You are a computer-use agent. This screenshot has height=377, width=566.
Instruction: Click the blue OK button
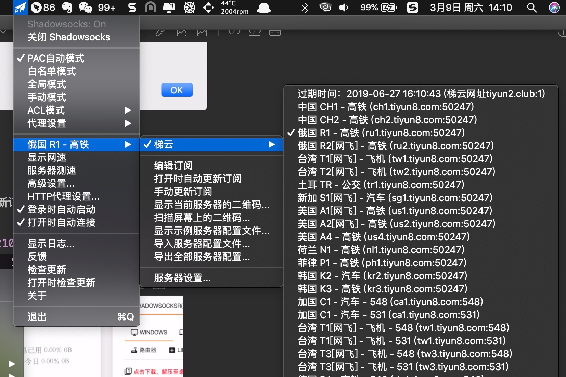177,90
